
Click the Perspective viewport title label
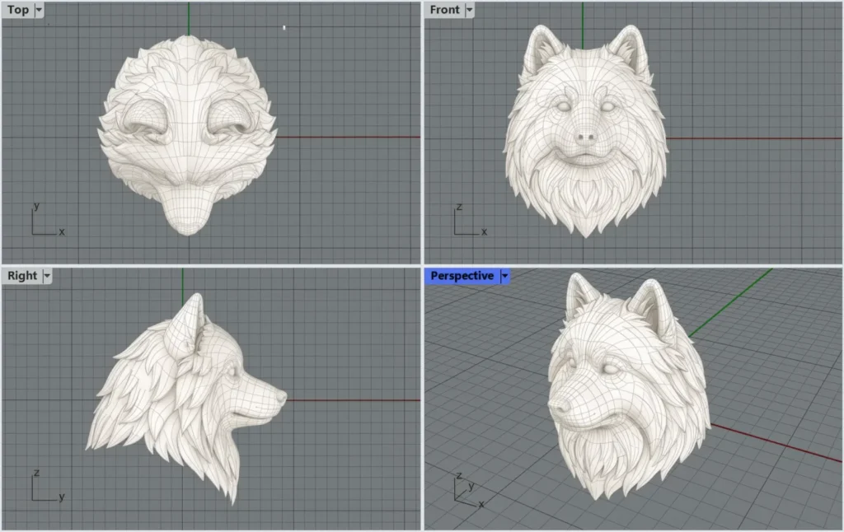[x=462, y=276]
